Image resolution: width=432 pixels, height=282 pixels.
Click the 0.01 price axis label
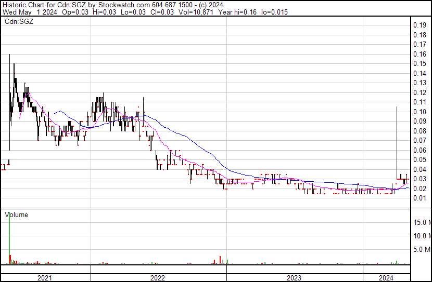(420, 198)
